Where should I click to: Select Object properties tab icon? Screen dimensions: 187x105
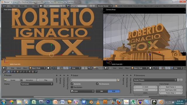[x=18, y=72]
